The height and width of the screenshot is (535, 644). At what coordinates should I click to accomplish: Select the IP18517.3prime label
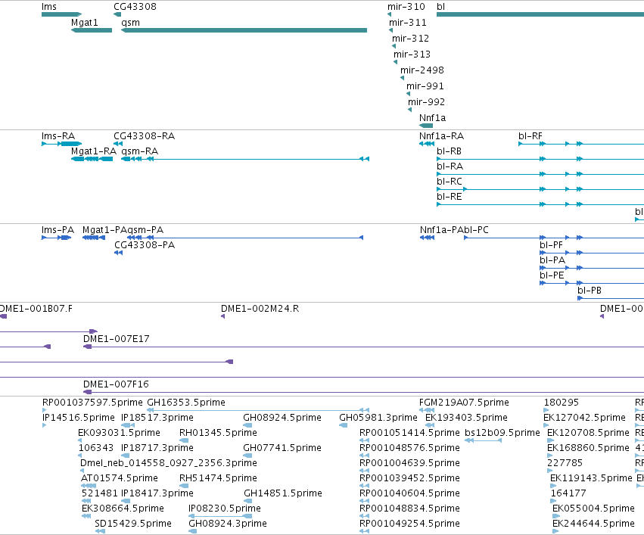point(157,418)
